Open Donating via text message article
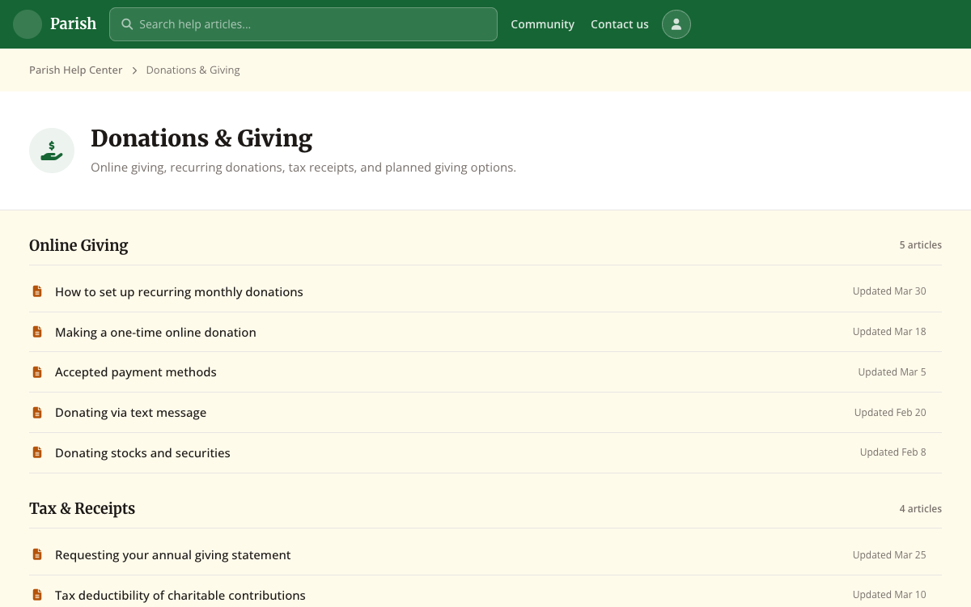The width and height of the screenshot is (971, 607). coord(131,413)
